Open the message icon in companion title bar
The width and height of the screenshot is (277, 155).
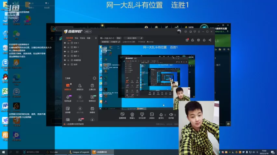[x=186, y=32]
